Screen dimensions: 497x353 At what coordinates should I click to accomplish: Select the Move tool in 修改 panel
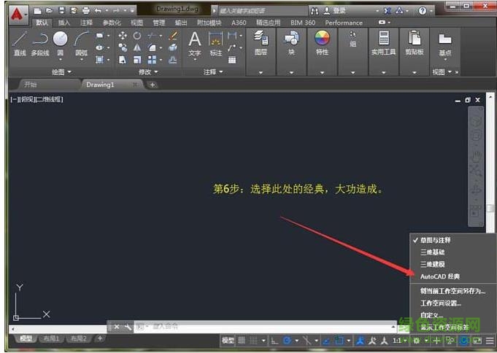tap(123, 36)
